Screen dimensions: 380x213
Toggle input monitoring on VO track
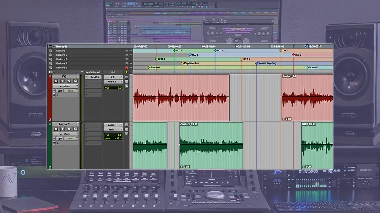pos(62,81)
